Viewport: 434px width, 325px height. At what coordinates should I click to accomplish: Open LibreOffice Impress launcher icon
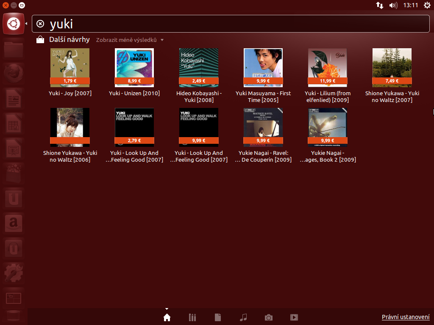14,149
